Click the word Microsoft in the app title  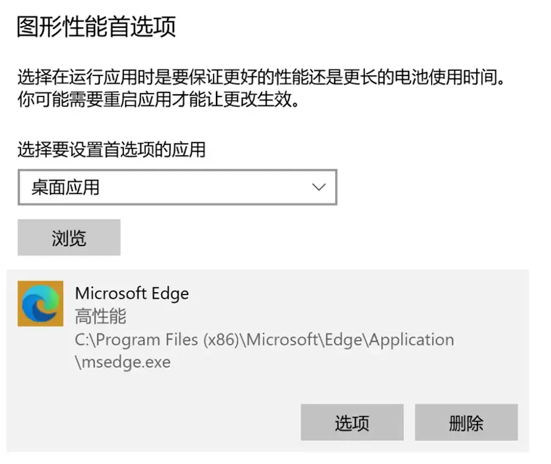pos(110,293)
